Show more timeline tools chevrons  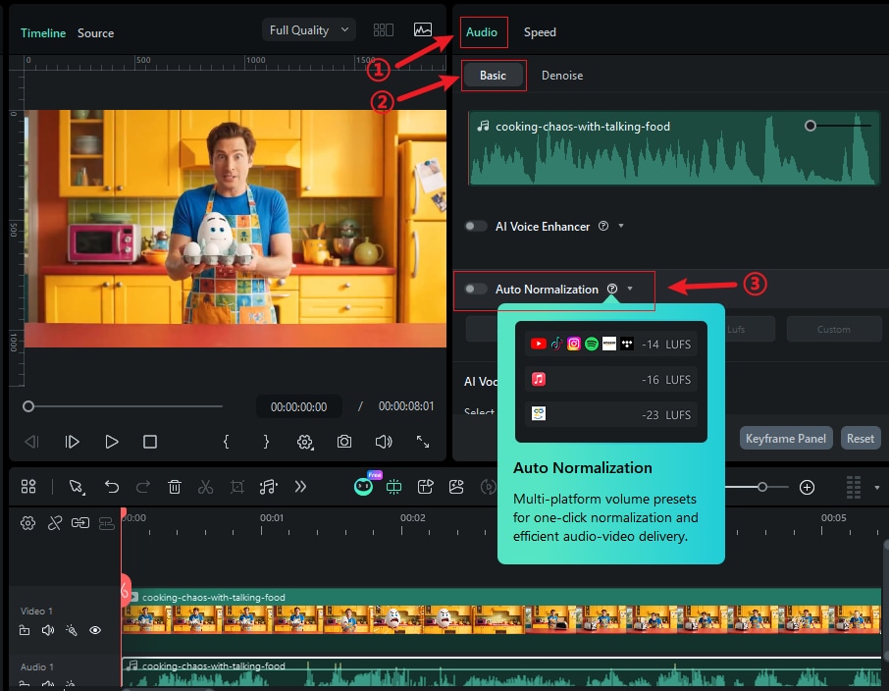(300, 487)
